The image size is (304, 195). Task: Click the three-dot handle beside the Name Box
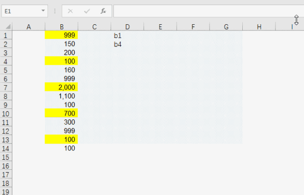(55, 11)
